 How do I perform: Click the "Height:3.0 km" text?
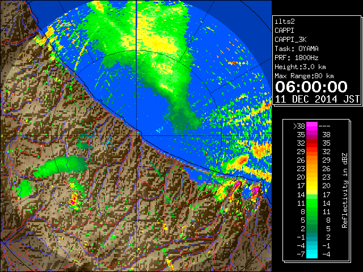300,67
